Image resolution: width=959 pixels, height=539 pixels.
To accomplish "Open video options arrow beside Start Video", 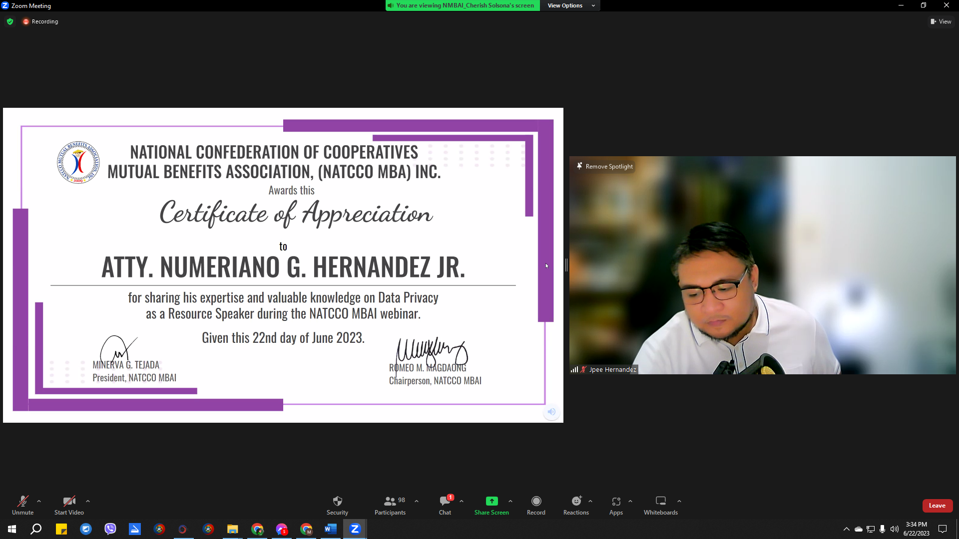I will pos(88,501).
